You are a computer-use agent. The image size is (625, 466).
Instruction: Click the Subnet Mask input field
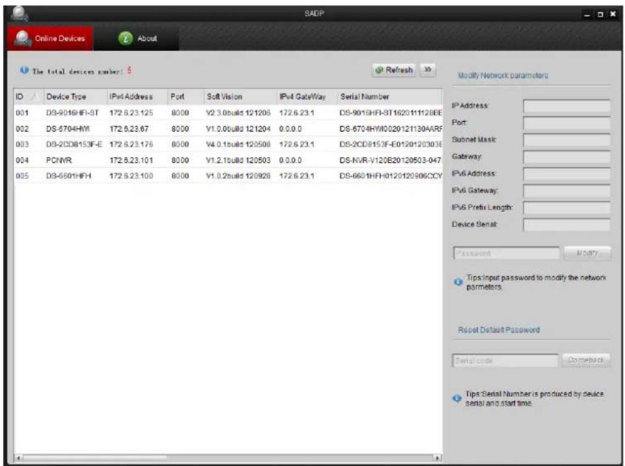click(566, 140)
